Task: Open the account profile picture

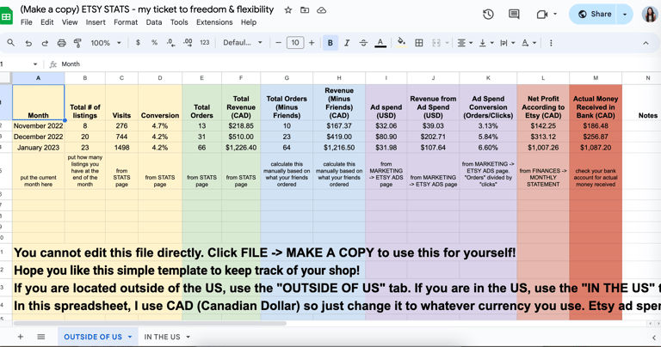Action: [650, 15]
